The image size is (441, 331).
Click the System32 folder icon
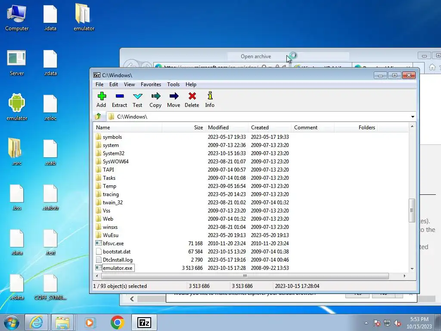tap(99, 153)
